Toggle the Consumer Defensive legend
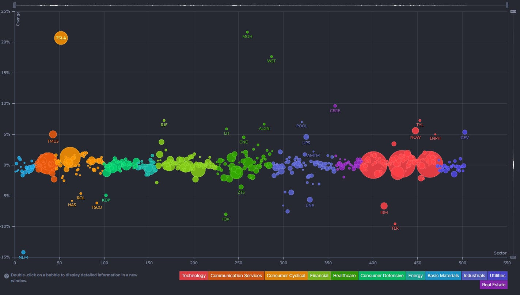 click(382, 276)
